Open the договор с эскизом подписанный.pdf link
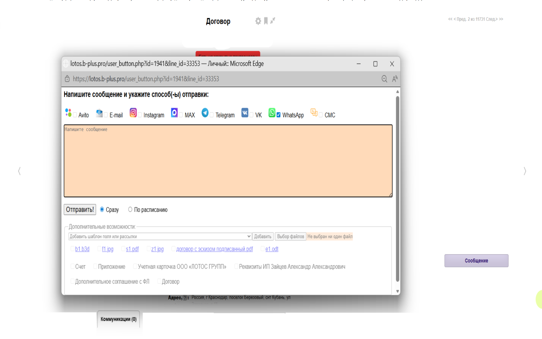This screenshot has width=542, height=339. pos(214,249)
